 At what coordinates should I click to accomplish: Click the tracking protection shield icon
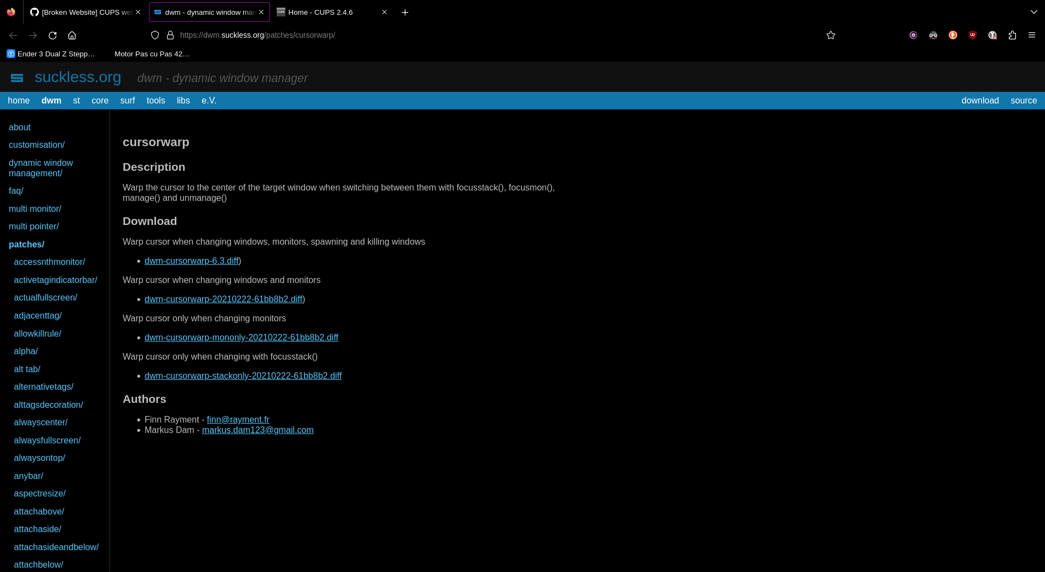[155, 35]
